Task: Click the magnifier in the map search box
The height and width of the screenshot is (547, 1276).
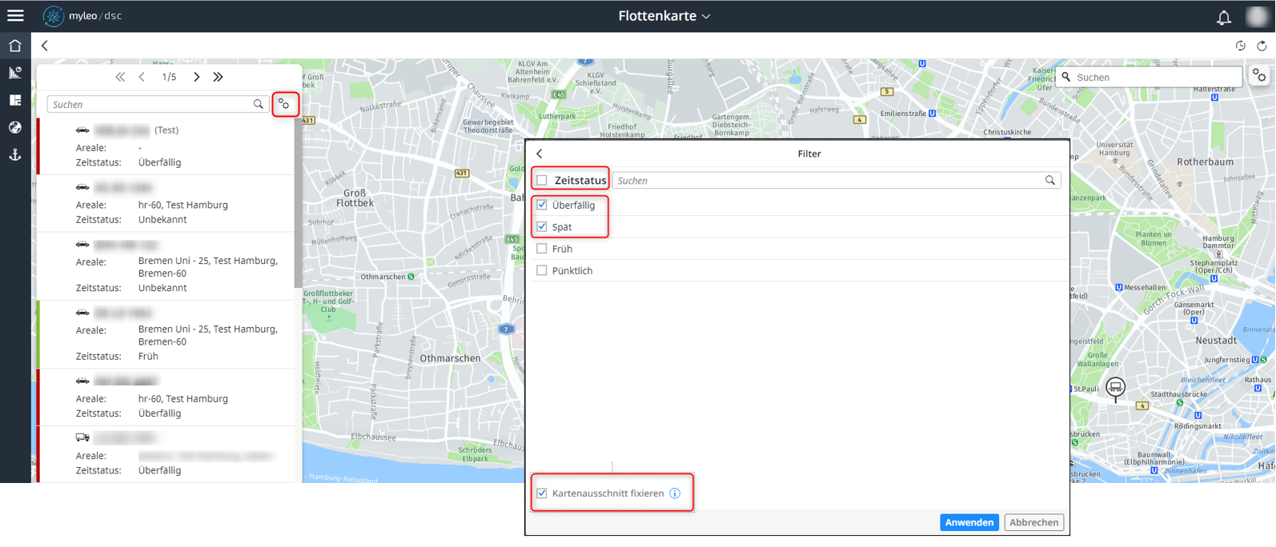Action: click(1066, 78)
